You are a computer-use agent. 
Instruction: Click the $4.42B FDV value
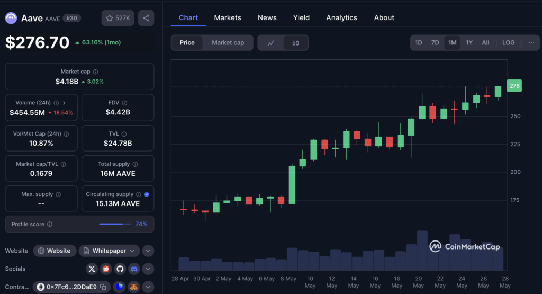pyautogui.click(x=118, y=112)
